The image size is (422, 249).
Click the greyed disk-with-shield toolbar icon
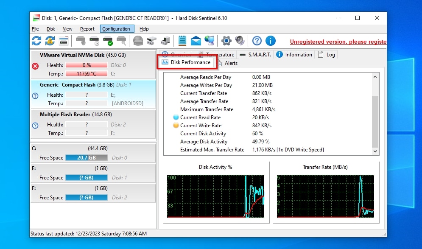coord(81,41)
